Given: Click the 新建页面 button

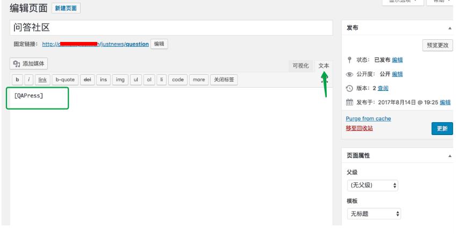Looking at the screenshot, I should coord(66,8).
